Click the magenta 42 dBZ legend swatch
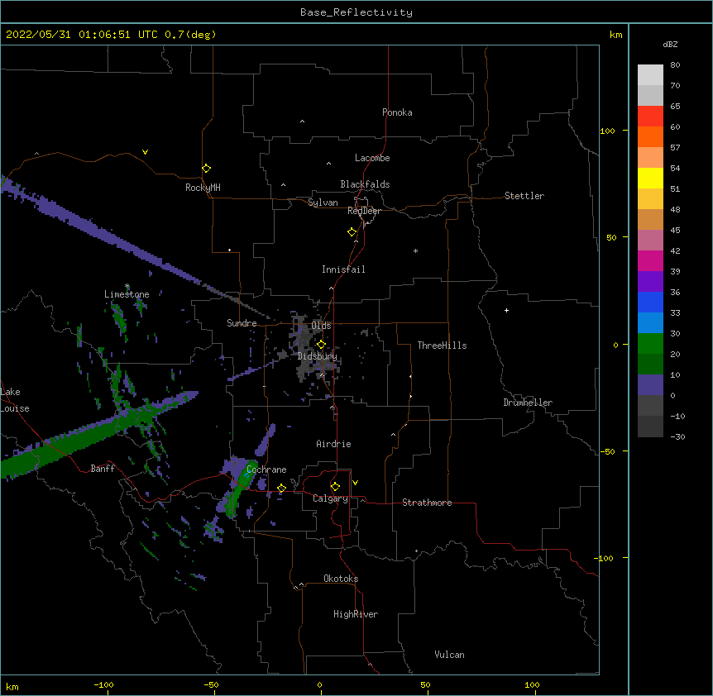The width and height of the screenshot is (713, 696). coord(650,260)
